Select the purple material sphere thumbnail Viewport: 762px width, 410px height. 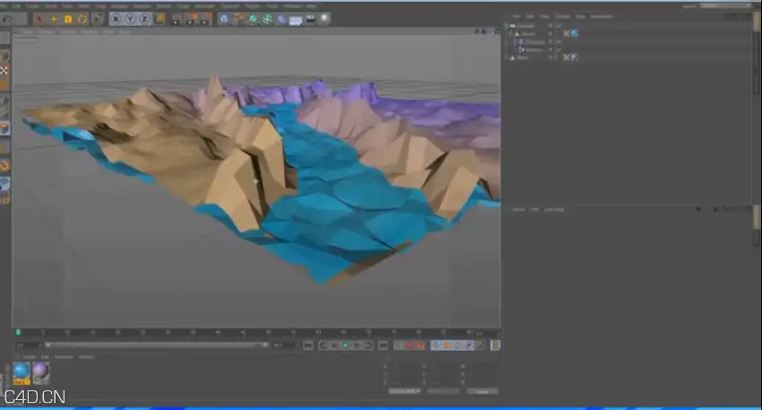coord(41,373)
